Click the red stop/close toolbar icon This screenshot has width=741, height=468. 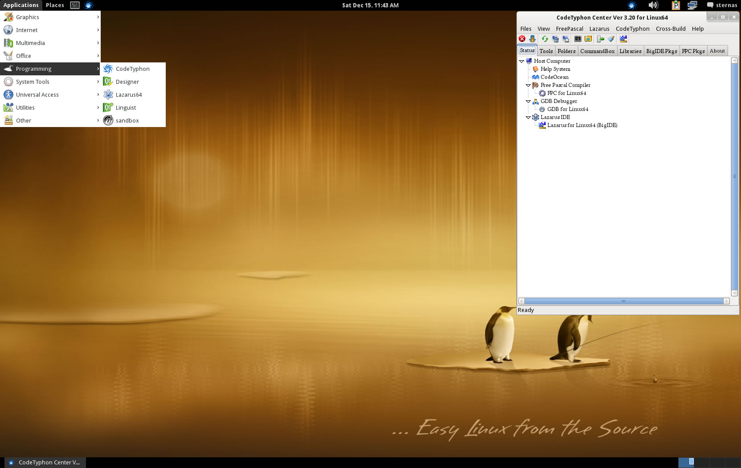522,39
